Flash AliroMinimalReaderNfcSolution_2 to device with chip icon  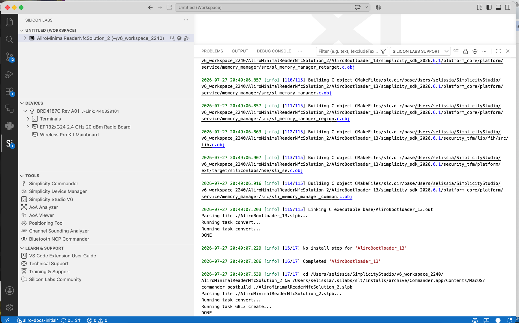pyautogui.click(x=179, y=38)
